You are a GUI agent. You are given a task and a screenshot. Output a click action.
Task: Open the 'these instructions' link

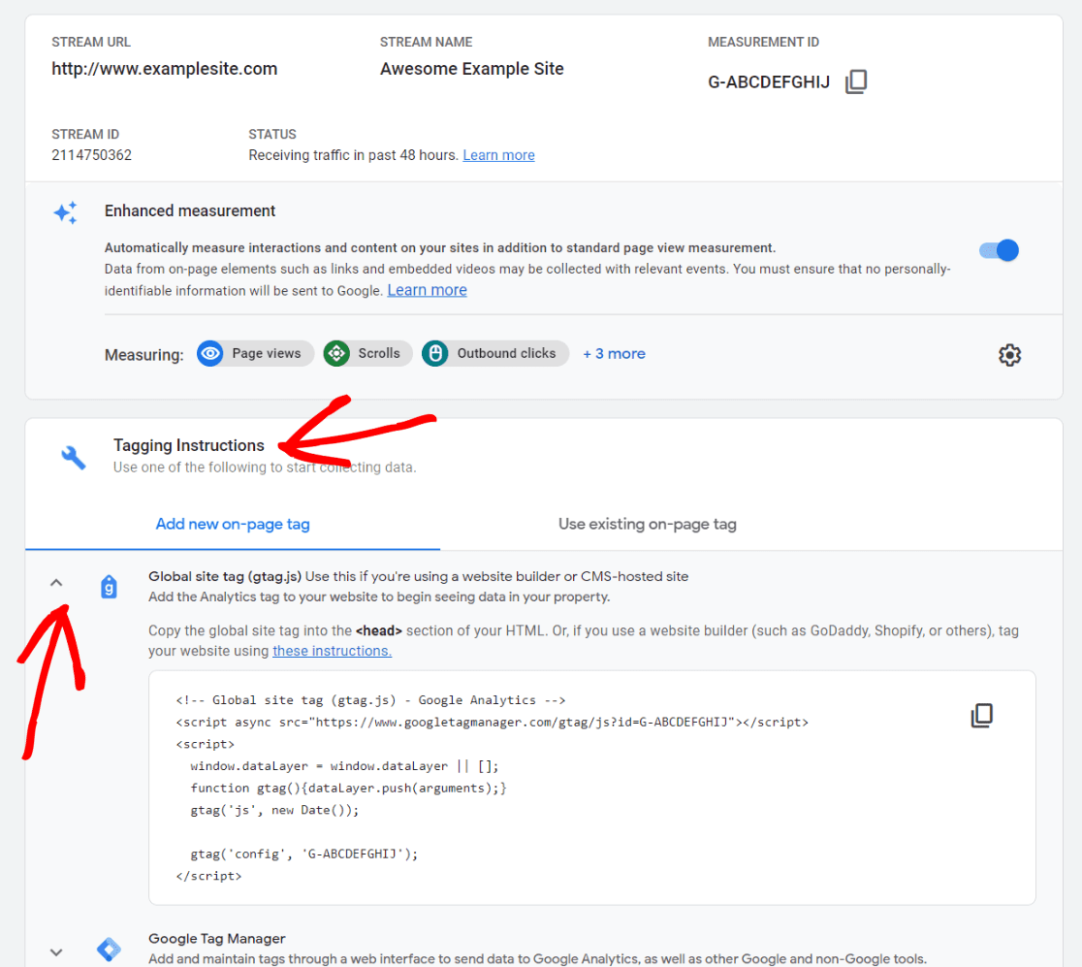pyautogui.click(x=332, y=651)
